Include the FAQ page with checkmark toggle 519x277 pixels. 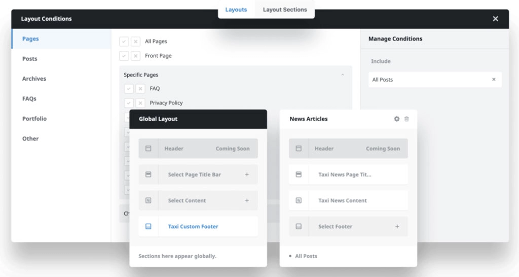coord(129,88)
